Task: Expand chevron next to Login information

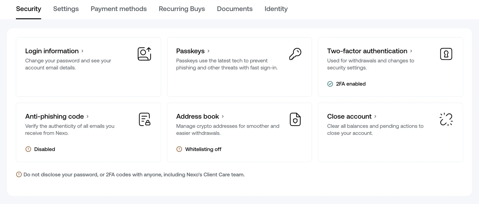Action: 82,51
